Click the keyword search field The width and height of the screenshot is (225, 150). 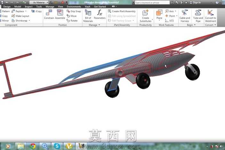tap(152, 3)
